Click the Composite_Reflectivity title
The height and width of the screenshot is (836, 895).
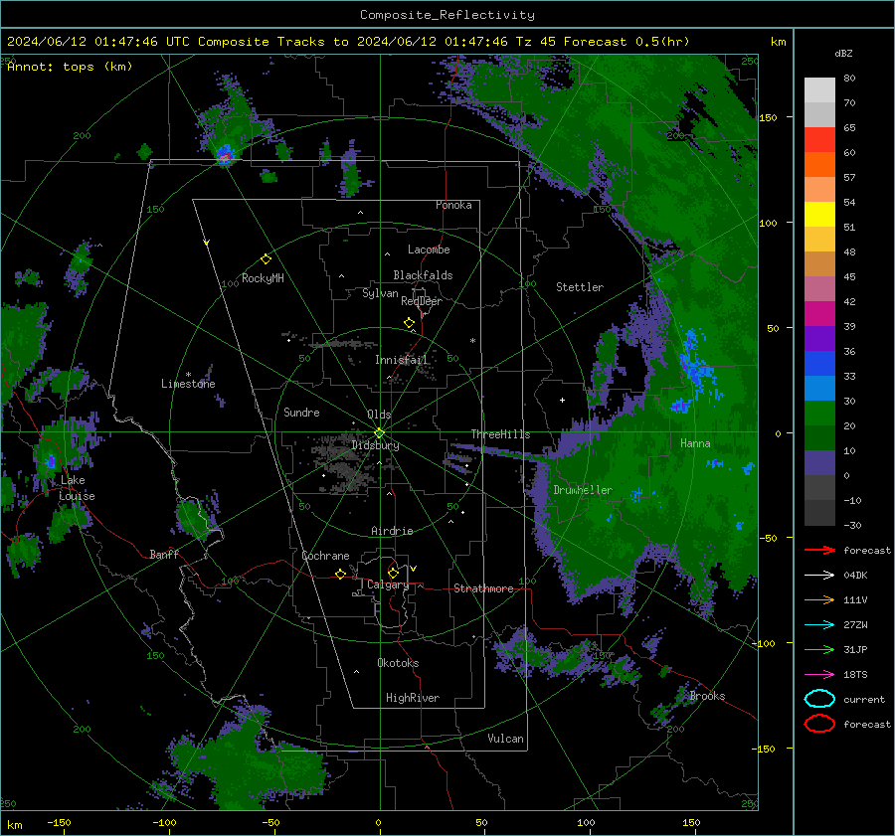tap(447, 15)
